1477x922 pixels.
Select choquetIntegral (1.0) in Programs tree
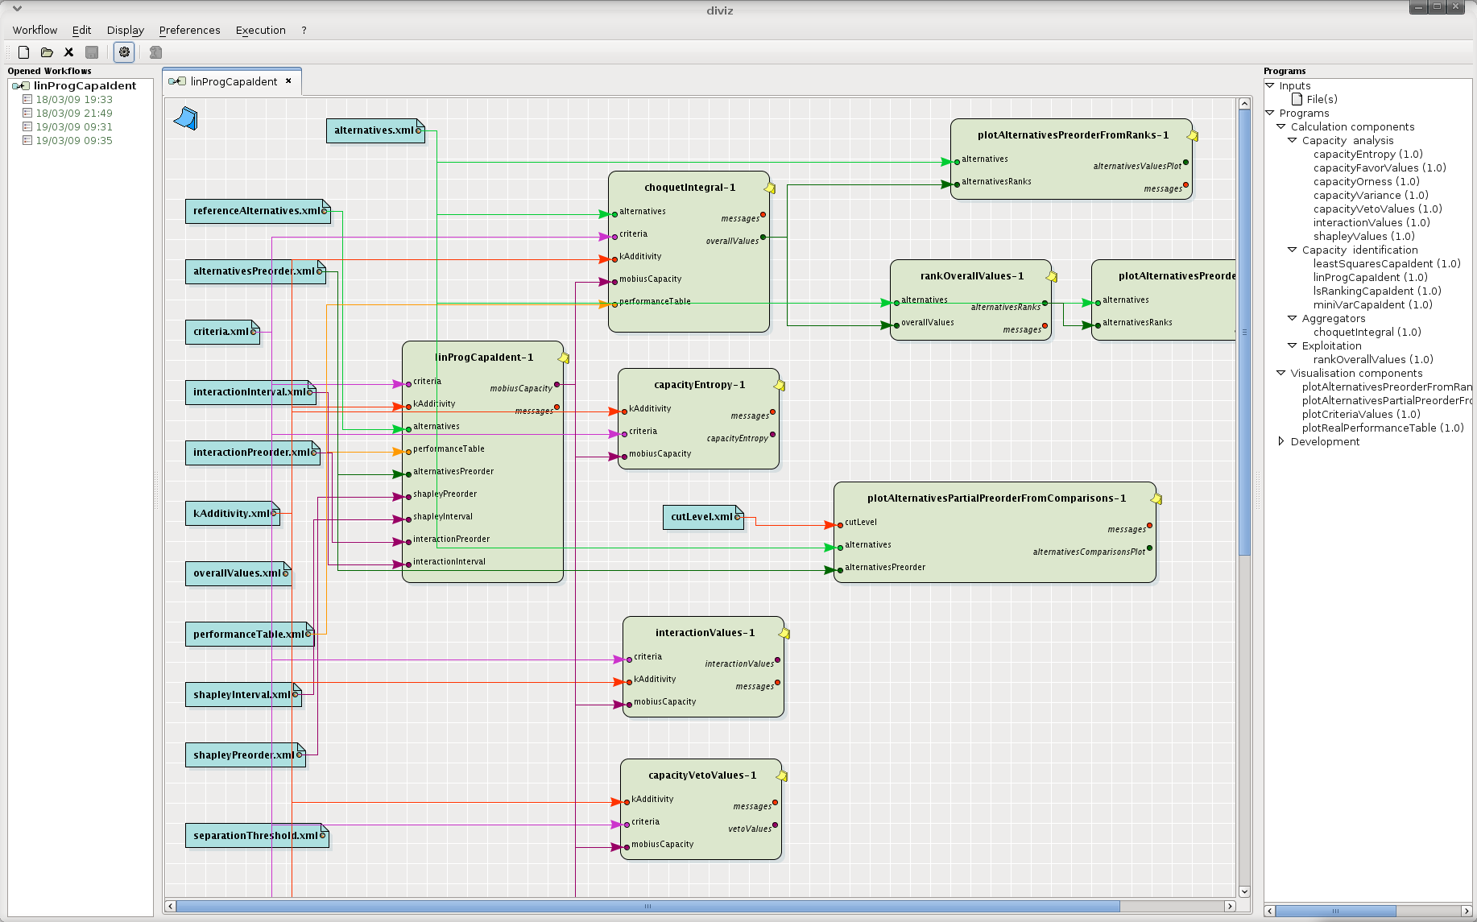click(1367, 332)
